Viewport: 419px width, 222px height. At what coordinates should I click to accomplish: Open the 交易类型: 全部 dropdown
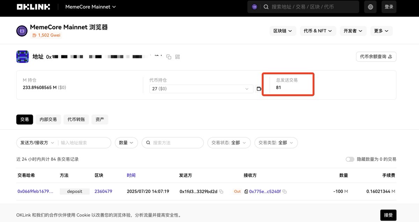point(276,143)
